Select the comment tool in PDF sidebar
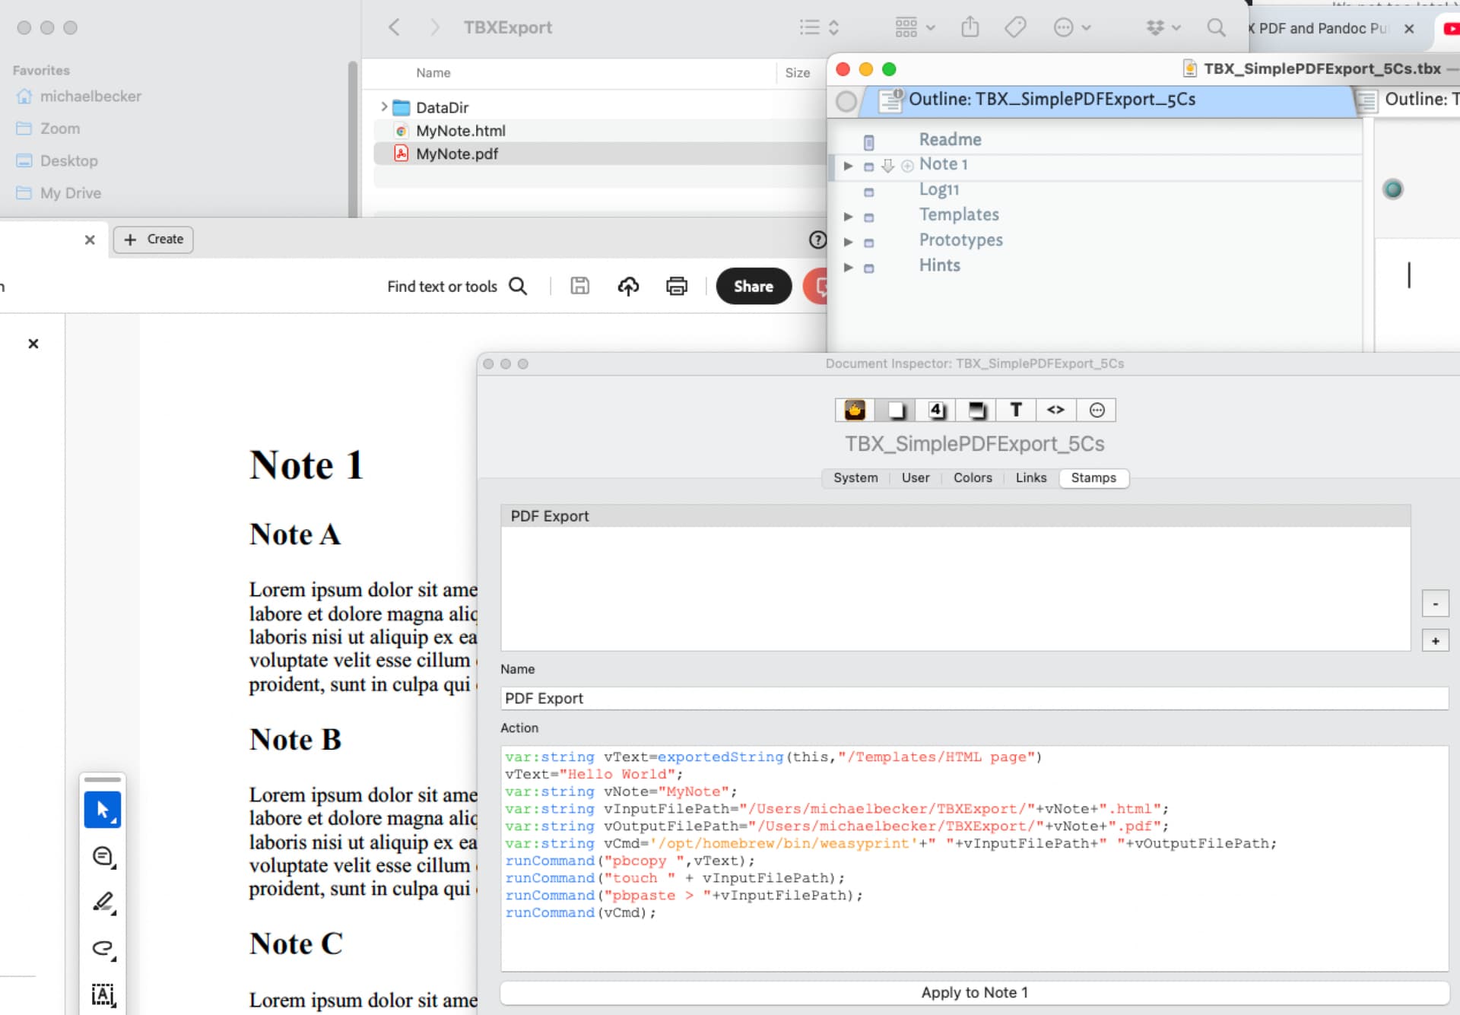The image size is (1460, 1015). click(x=103, y=857)
